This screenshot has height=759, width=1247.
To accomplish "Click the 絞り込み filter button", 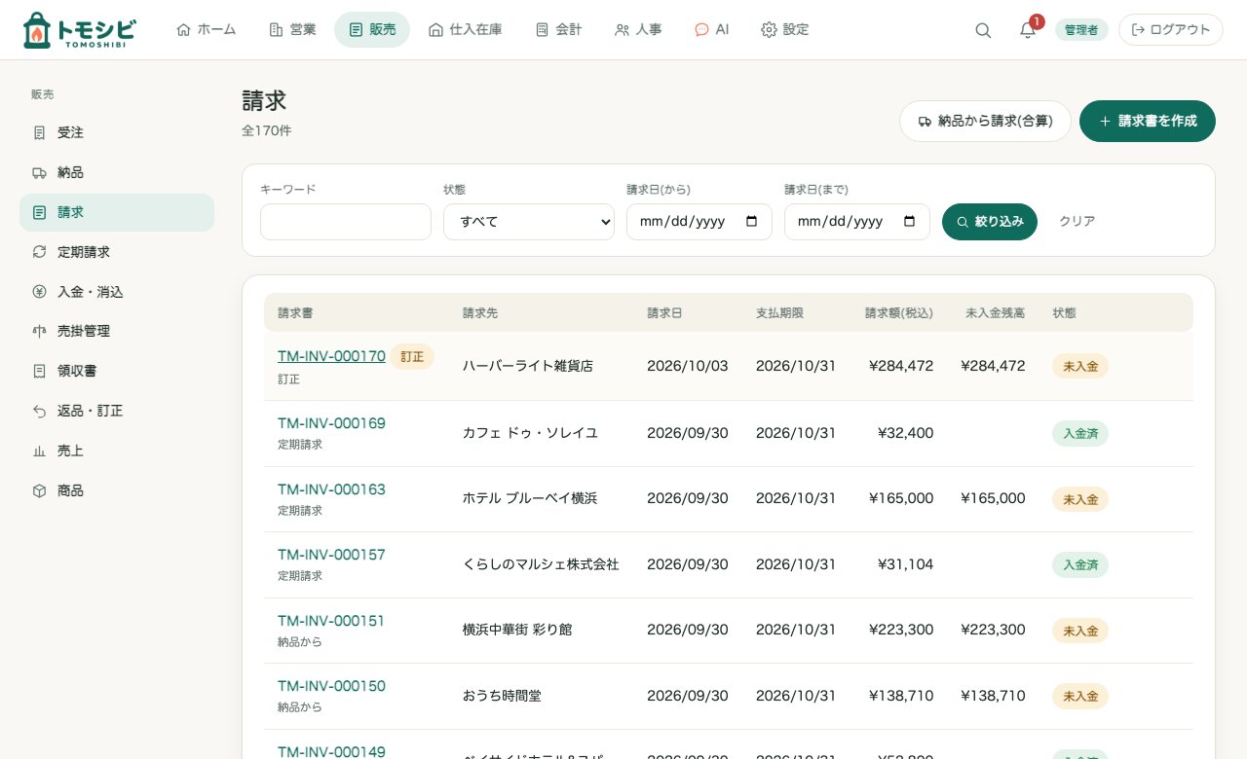I will point(990,222).
